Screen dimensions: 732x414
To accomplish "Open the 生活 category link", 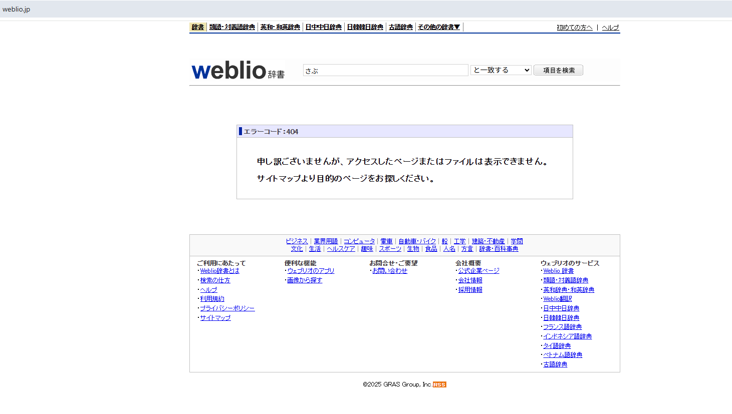I will (x=315, y=249).
